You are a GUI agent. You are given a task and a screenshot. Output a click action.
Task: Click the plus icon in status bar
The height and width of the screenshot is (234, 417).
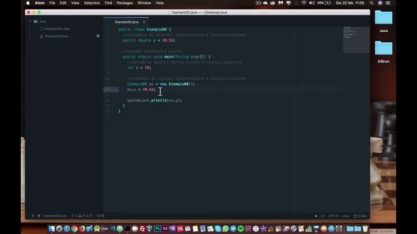click(33, 216)
